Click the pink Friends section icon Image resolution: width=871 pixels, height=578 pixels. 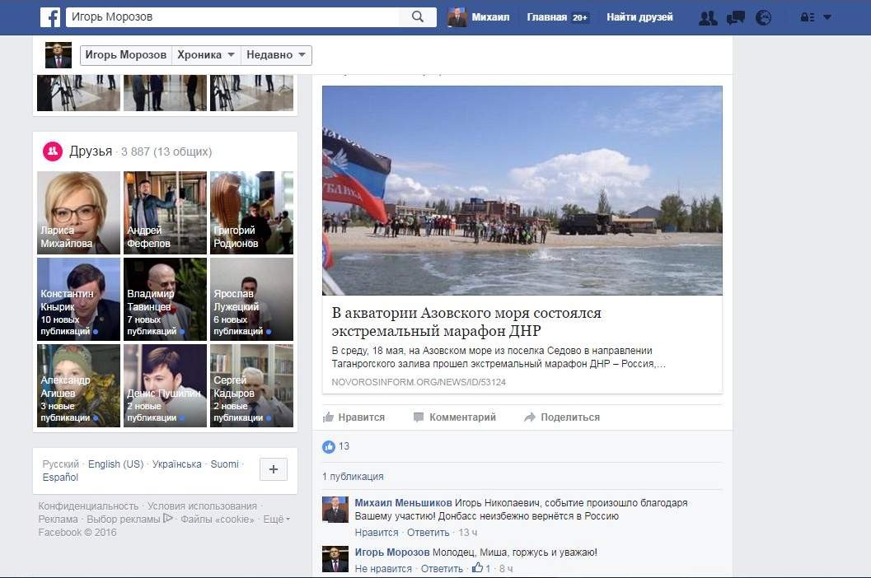tap(53, 151)
